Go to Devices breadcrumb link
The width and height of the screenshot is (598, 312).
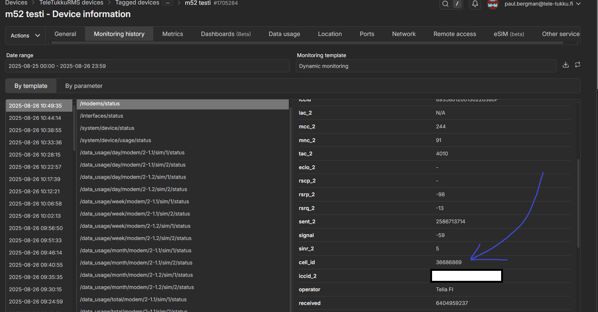pyautogui.click(x=16, y=3)
